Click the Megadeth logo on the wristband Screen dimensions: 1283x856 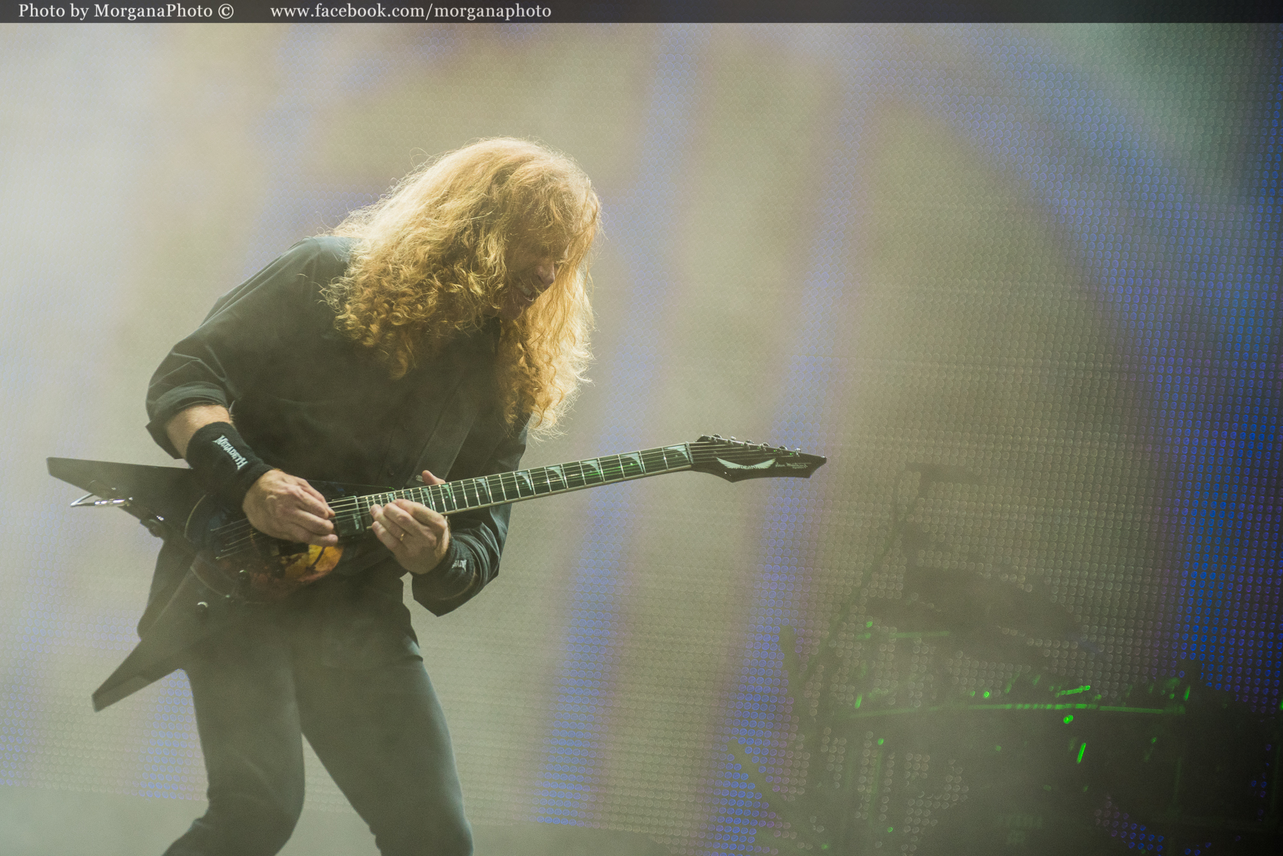pos(230,451)
